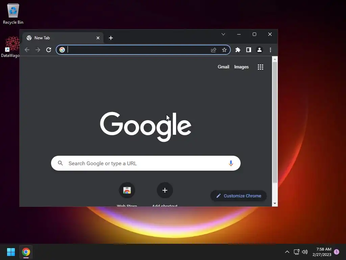Open the profile avatar menu

tap(259, 50)
